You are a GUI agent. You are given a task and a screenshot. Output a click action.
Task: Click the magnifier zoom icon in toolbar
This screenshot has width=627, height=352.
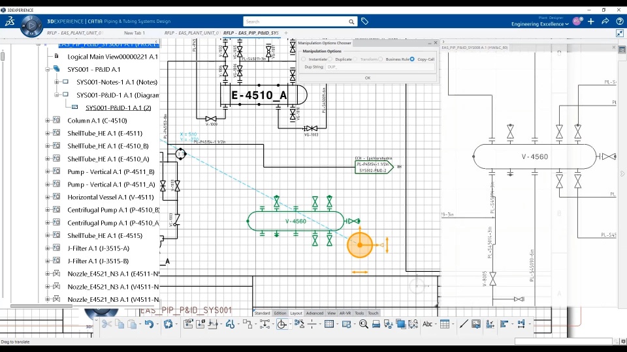tap(364, 324)
